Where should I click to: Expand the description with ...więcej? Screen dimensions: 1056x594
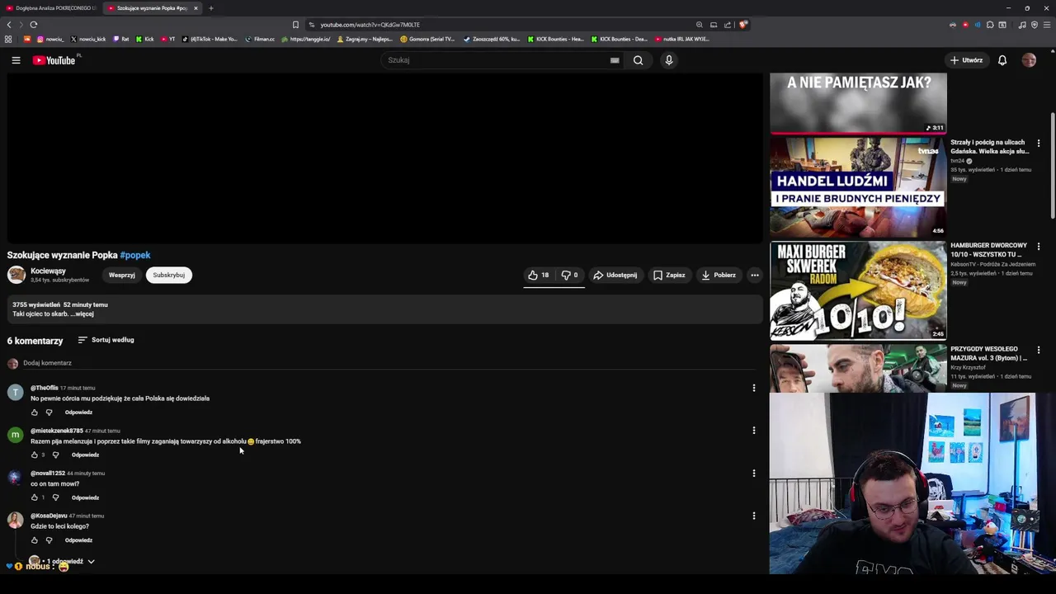[82, 314]
